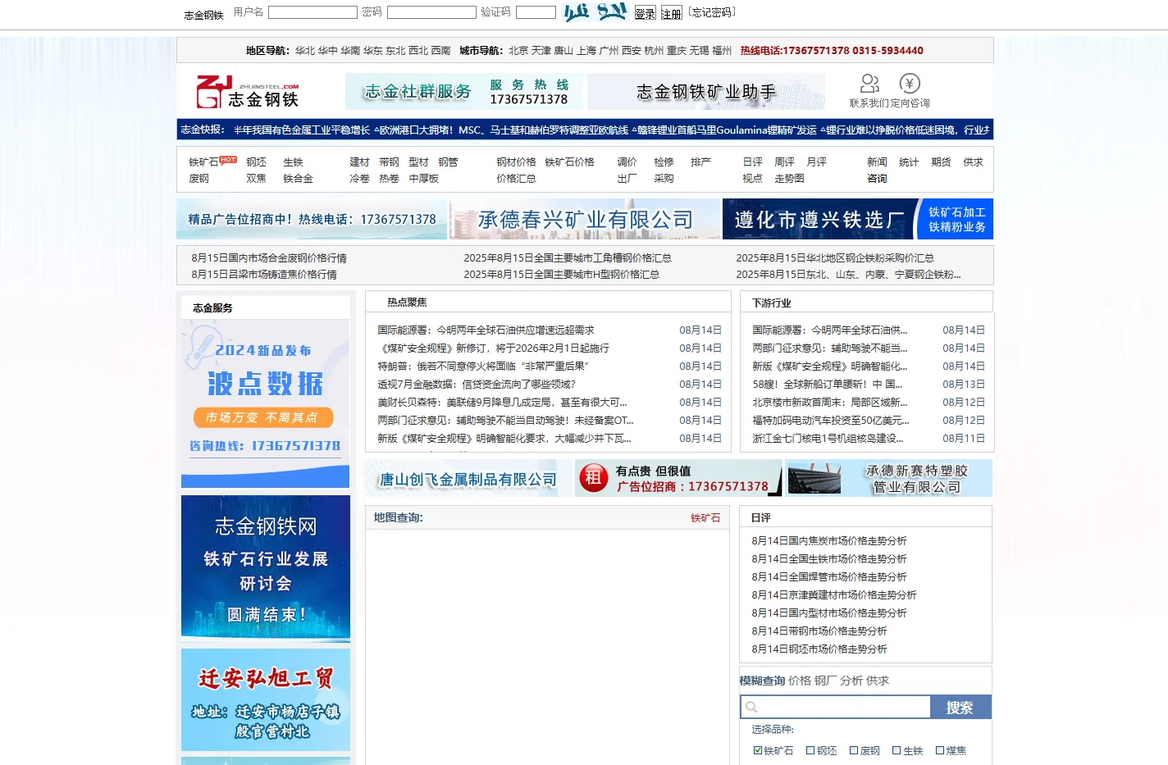This screenshot has width=1168, height=765.
Task: Open 8月14日带钢市场价格走势分析
Action: 819,631
